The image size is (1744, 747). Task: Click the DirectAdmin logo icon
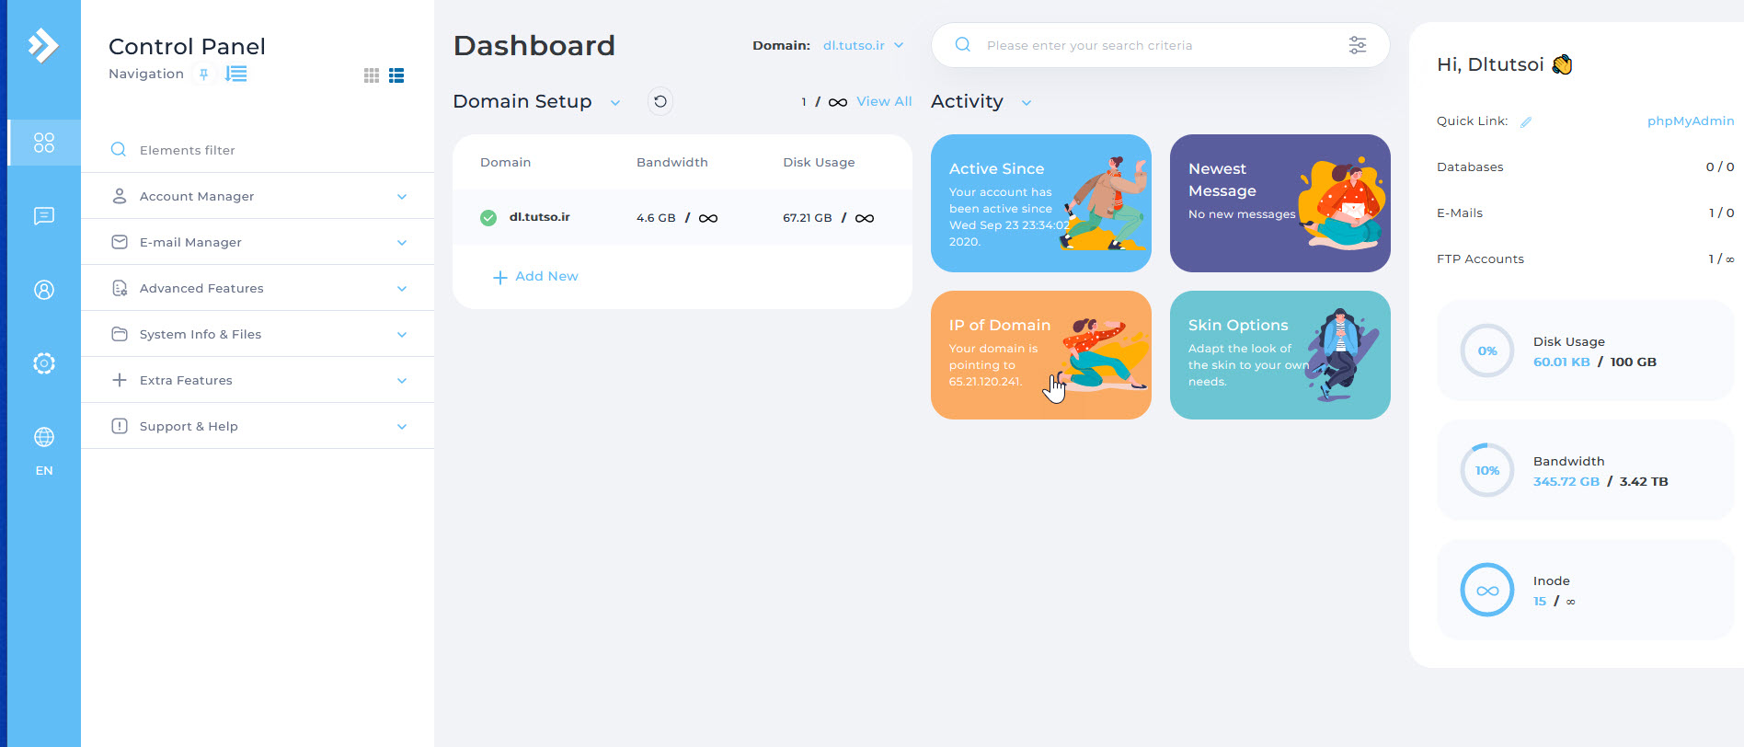pos(42,45)
